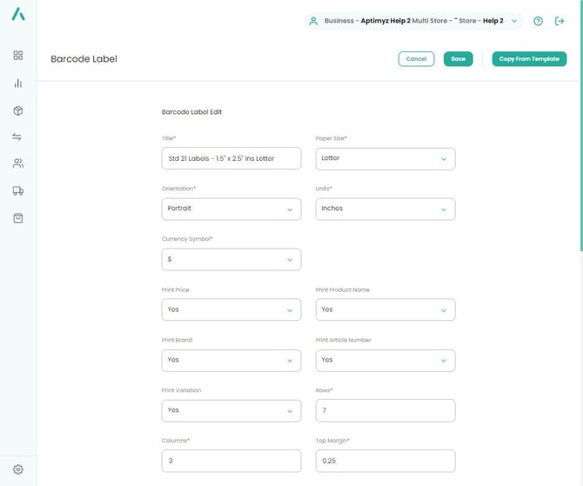Click the Rows input field
583x486 pixels.
click(385, 410)
